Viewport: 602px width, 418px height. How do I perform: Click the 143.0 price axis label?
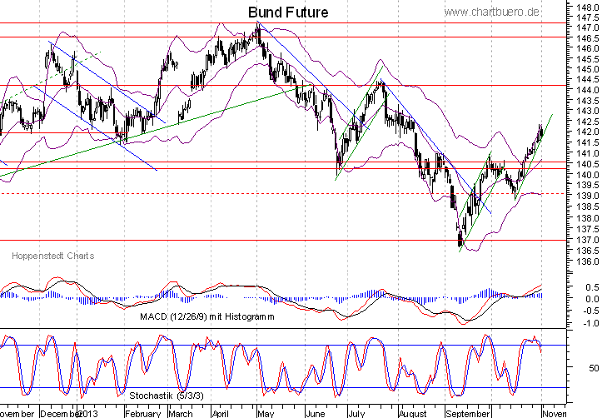pyautogui.click(x=587, y=111)
